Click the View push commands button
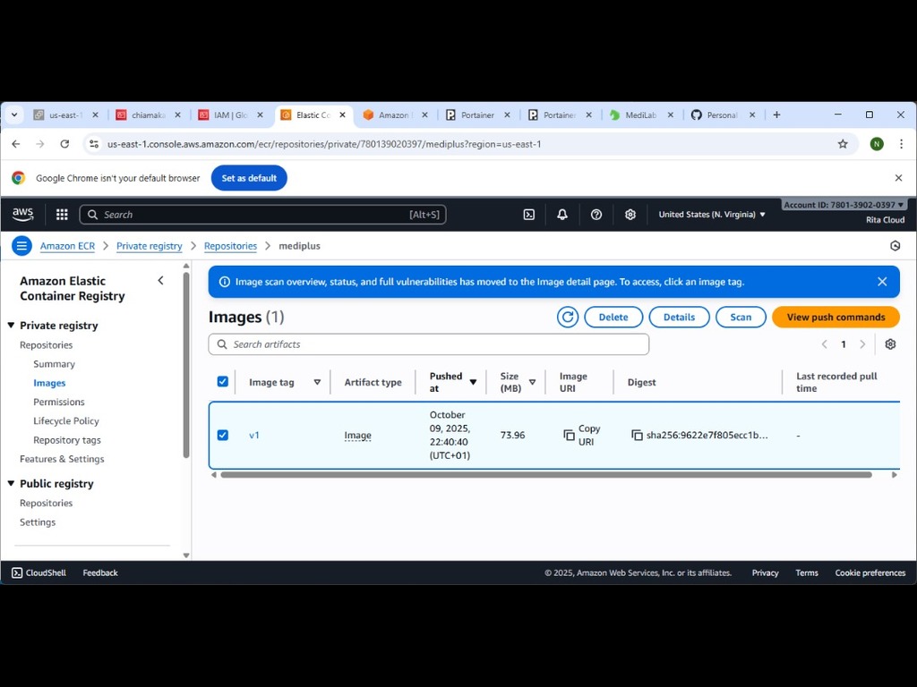Screen dimensions: 917x687 835,317
